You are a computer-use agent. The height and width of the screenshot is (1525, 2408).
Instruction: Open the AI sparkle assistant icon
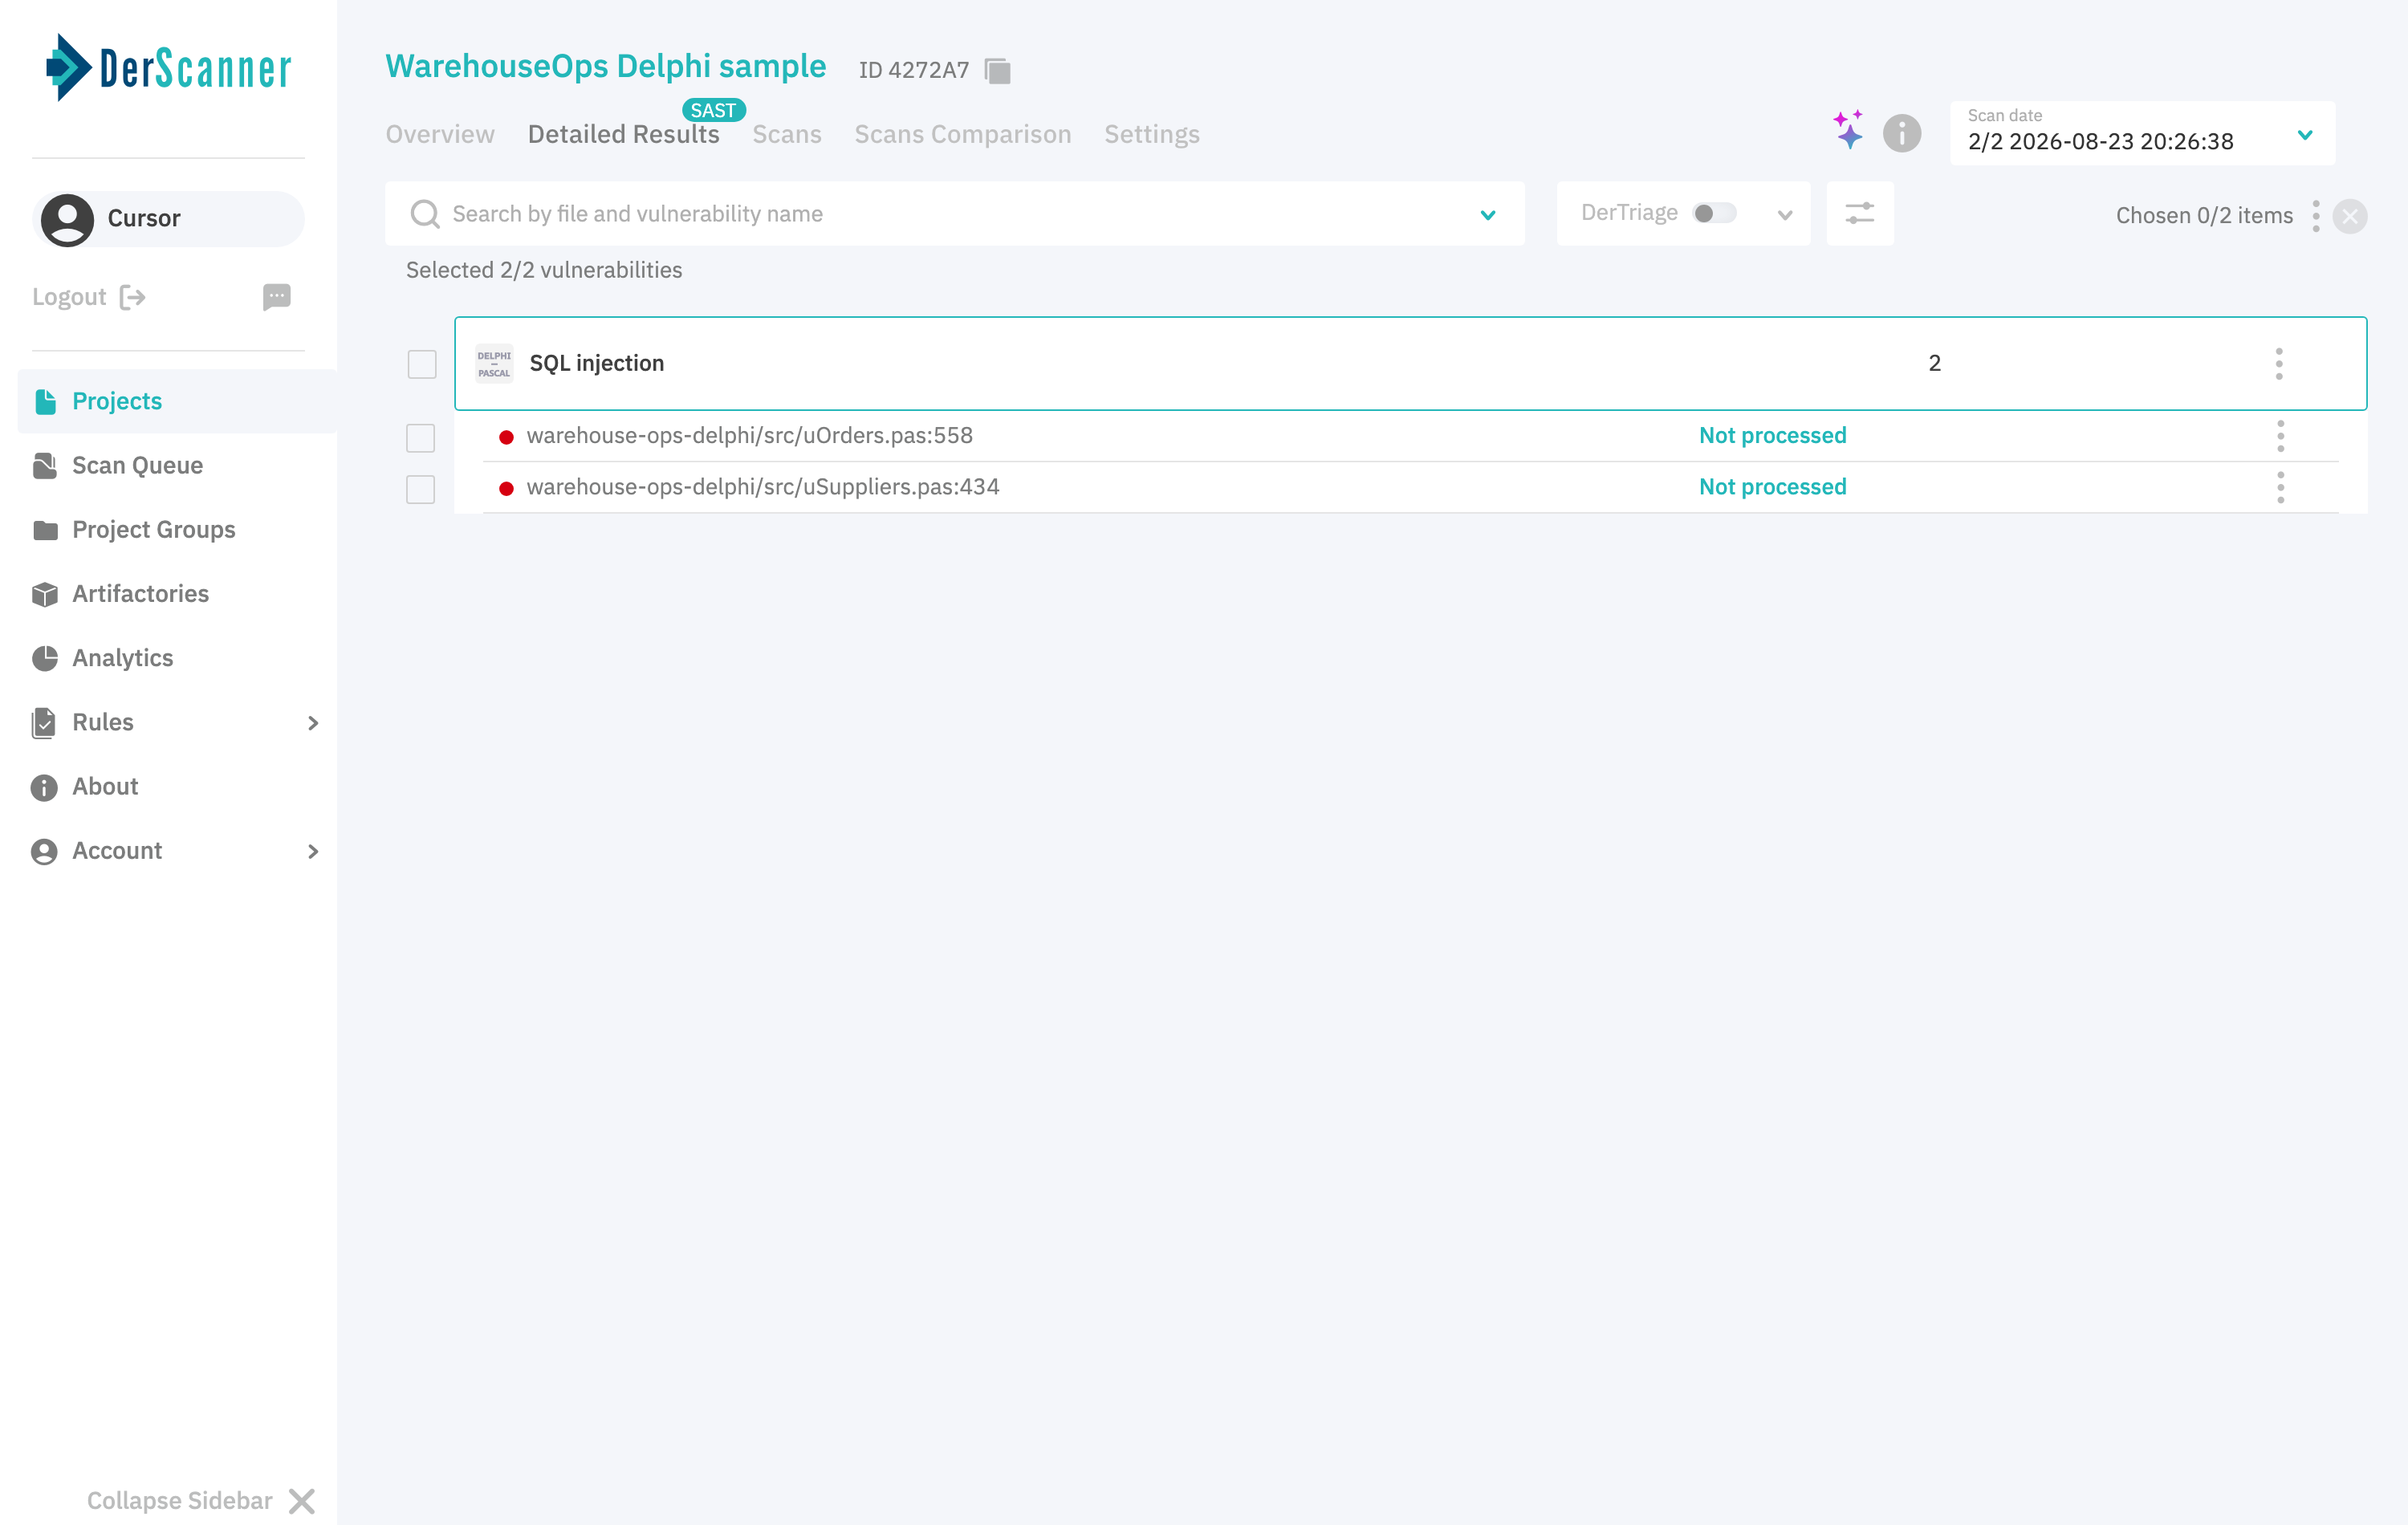[x=1848, y=130]
